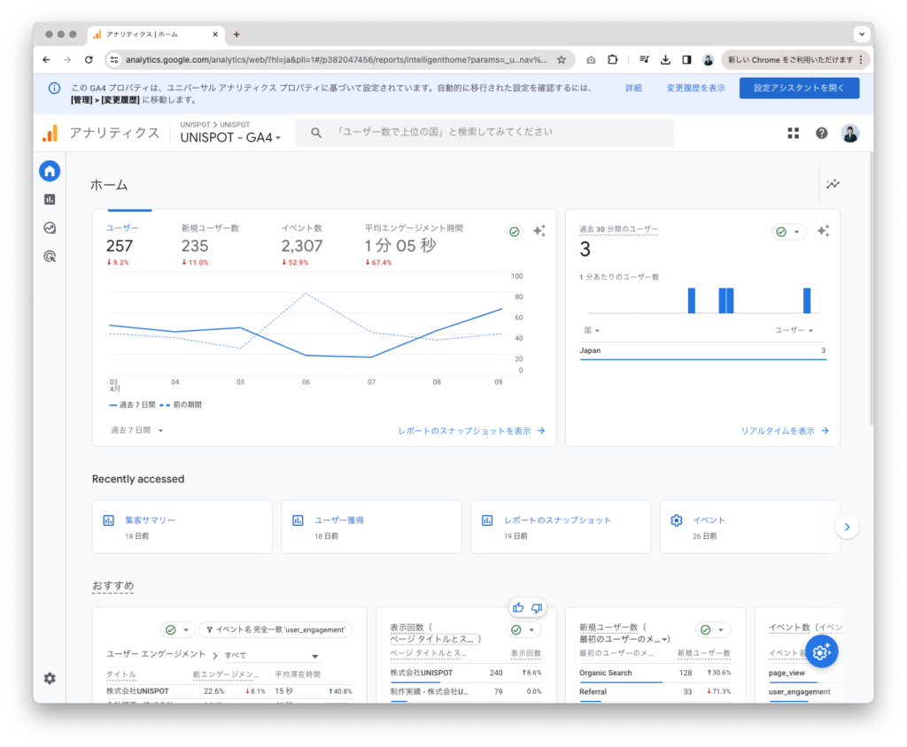Select the 平均エンゲージメント時間 metric tab
Screen dimensions: 907x747
[x=414, y=245]
